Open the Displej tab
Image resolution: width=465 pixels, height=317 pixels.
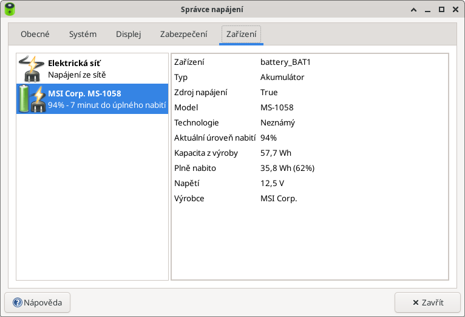pyautogui.click(x=129, y=35)
